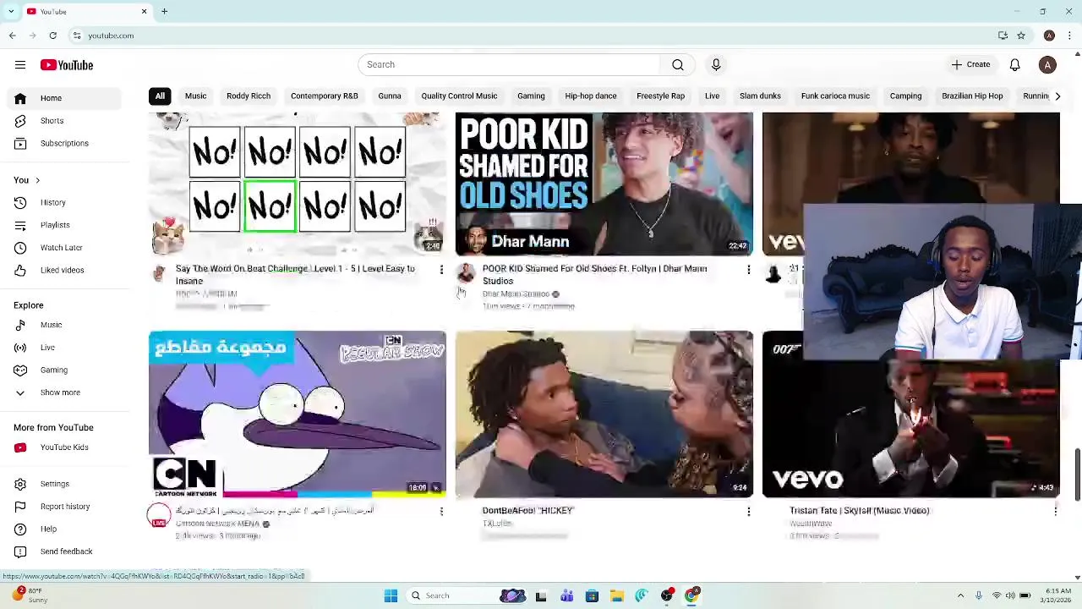Viewport: 1082px width, 609px height.
Task: Open the Windows Start menu
Action: [391, 595]
